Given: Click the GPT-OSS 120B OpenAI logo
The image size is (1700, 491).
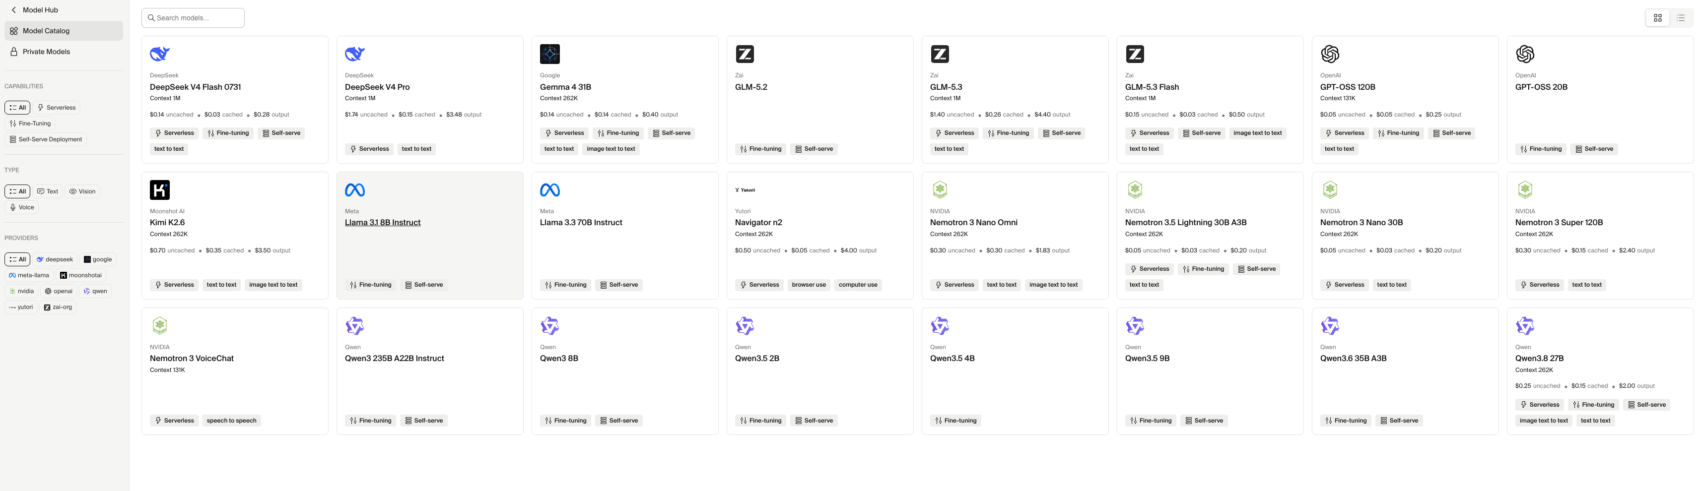Looking at the screenshot, I should 1330,54.
